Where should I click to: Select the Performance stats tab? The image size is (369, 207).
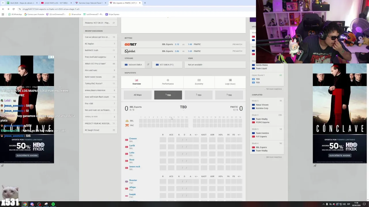tap(168, 82)
